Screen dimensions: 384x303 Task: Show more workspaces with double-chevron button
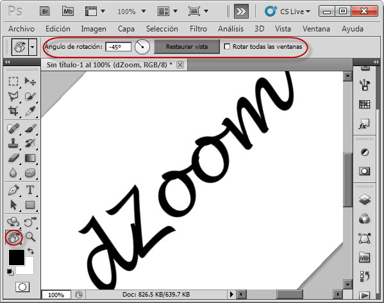click(241, 12)
